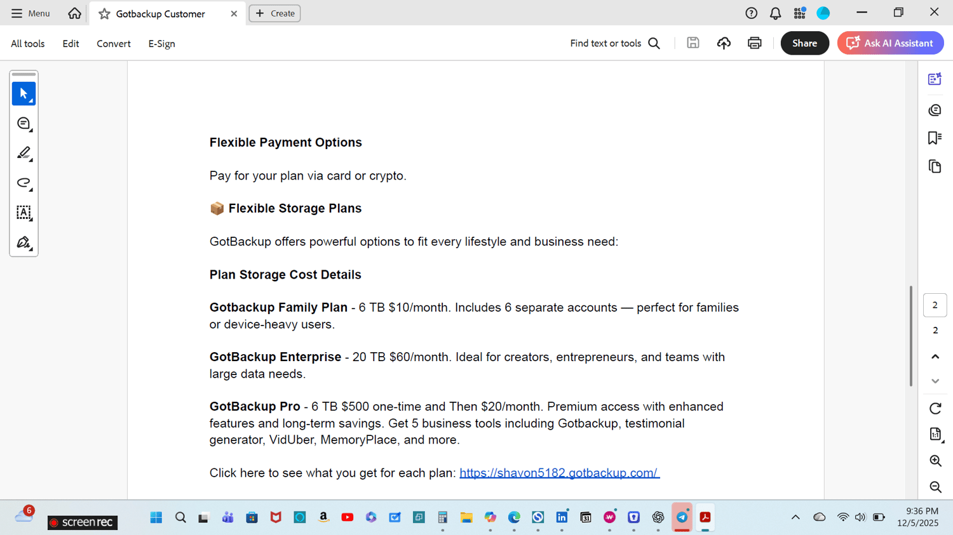Click the 'Plan Storage Cost Details' heading
Image resolution: width=953 pixels, height=535 pixels.
click(285, 275)
